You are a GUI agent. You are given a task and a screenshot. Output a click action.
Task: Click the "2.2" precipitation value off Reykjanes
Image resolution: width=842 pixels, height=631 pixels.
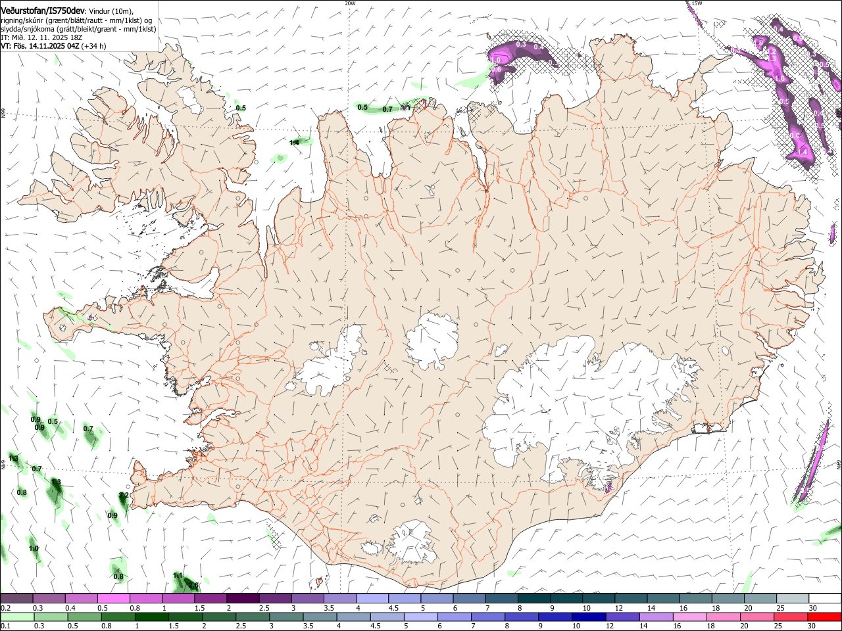(x=124, y=495)
